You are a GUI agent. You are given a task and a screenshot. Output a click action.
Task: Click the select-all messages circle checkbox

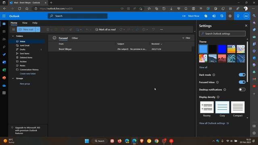(54, 38)
